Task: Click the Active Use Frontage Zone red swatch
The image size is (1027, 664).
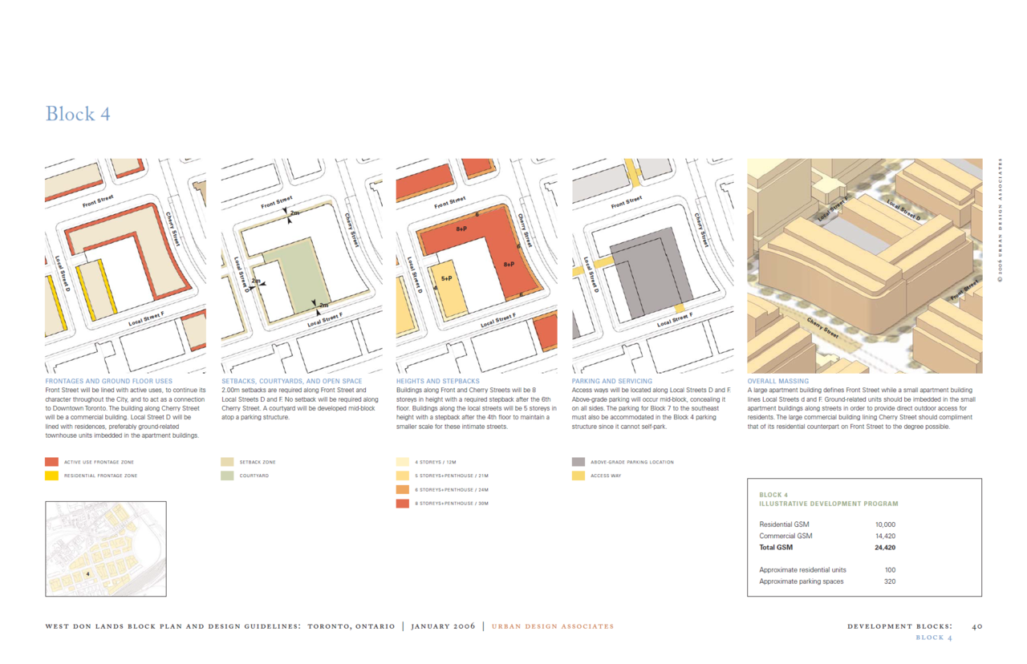Action: [x=51, y=462]
